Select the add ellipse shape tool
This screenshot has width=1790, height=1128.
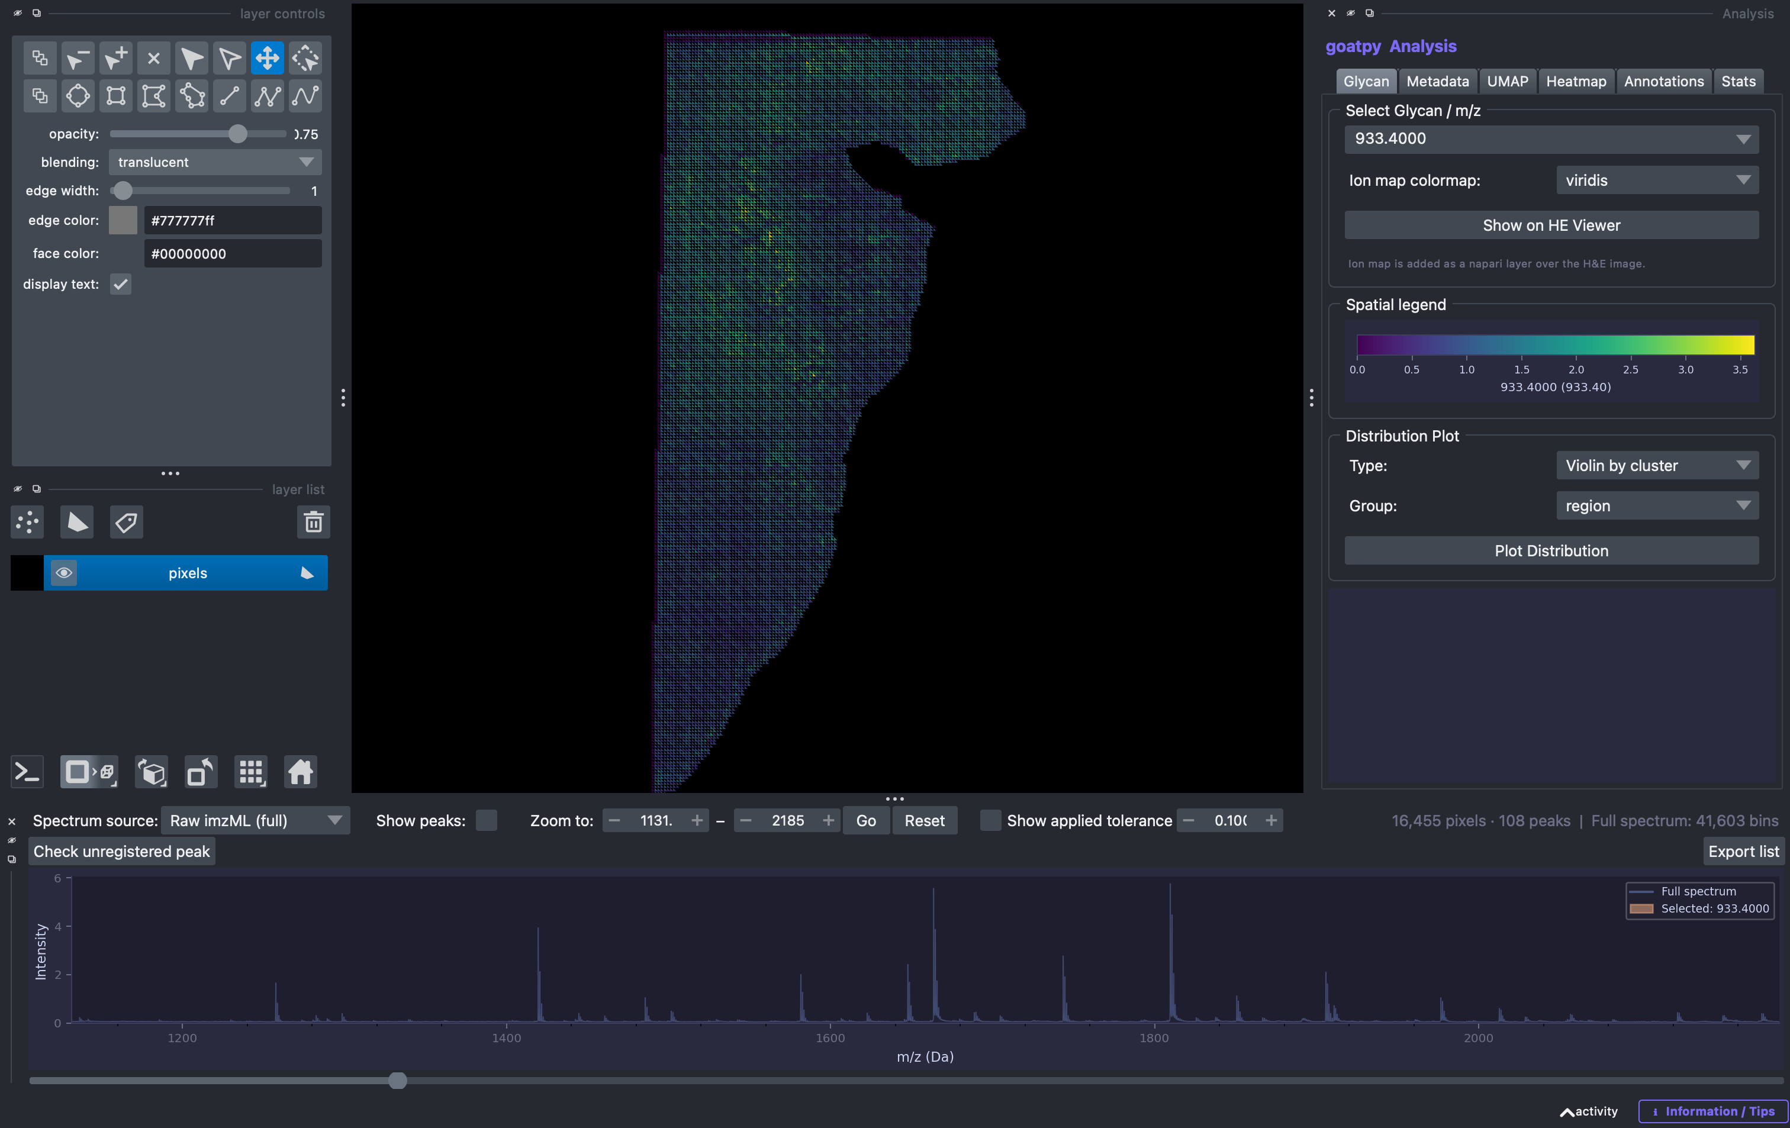pos(78,96)
